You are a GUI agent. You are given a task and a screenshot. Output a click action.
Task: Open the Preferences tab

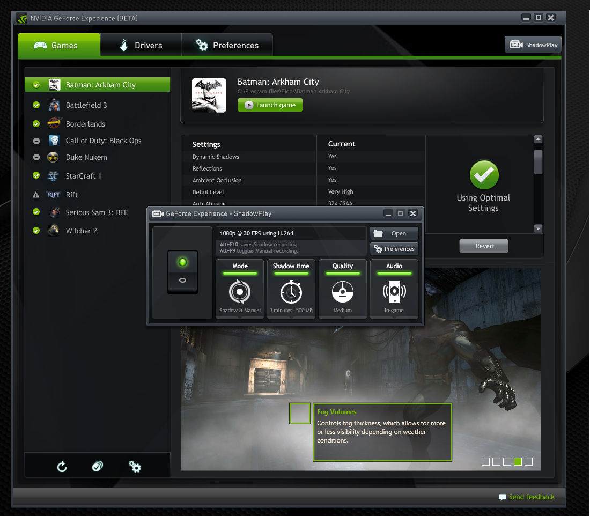click(x=227, y=45)
